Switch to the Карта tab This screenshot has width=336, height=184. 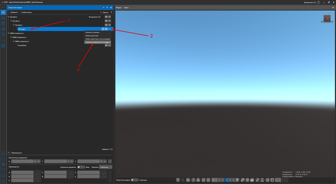pyautogui.click(x=126, y=8)
